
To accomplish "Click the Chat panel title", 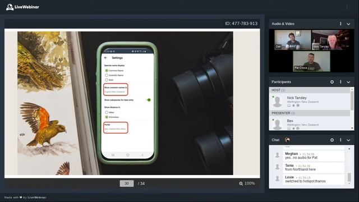I will (275, 140).
